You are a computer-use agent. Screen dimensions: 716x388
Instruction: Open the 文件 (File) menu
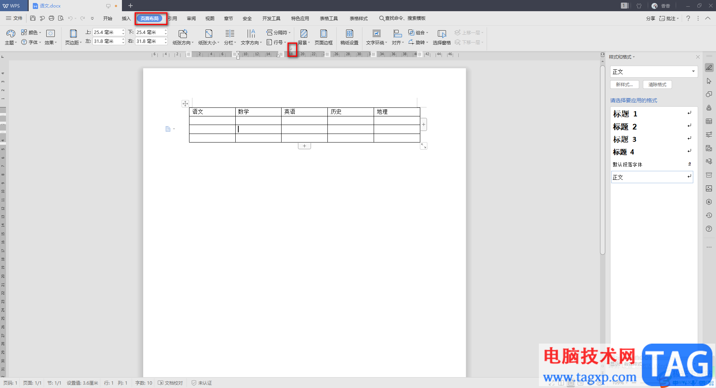pyautogui.click(x=14, y=18)
